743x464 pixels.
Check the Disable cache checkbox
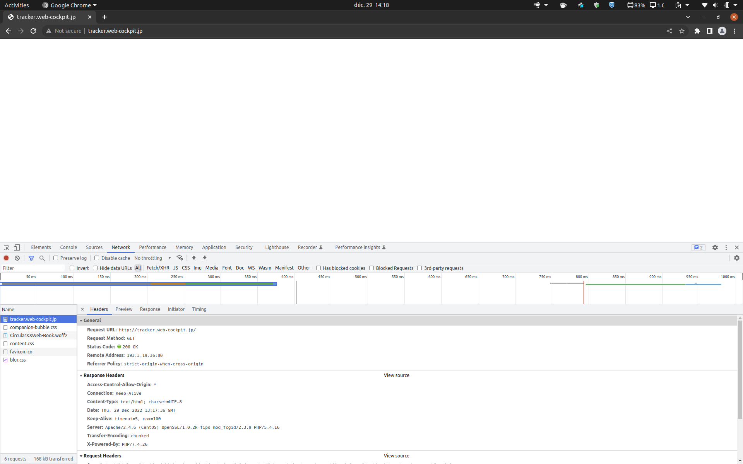[97, 258]
